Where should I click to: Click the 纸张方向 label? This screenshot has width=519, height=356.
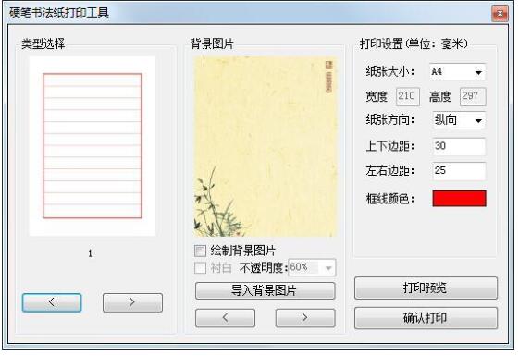pyautogui.click(x=389, y=120)
